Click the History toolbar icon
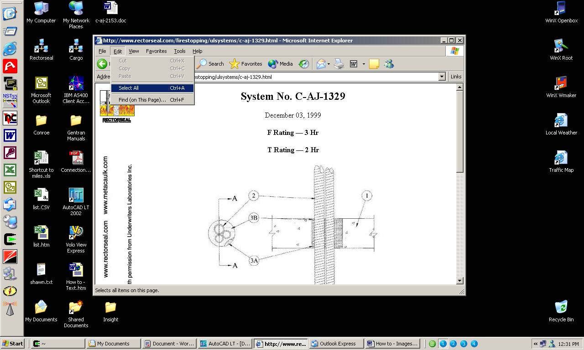The width and height of the screenshot is (584, 350). [304, 64]
